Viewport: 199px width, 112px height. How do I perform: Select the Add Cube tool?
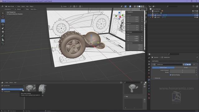pyautogui.click(x=3, y=44)
